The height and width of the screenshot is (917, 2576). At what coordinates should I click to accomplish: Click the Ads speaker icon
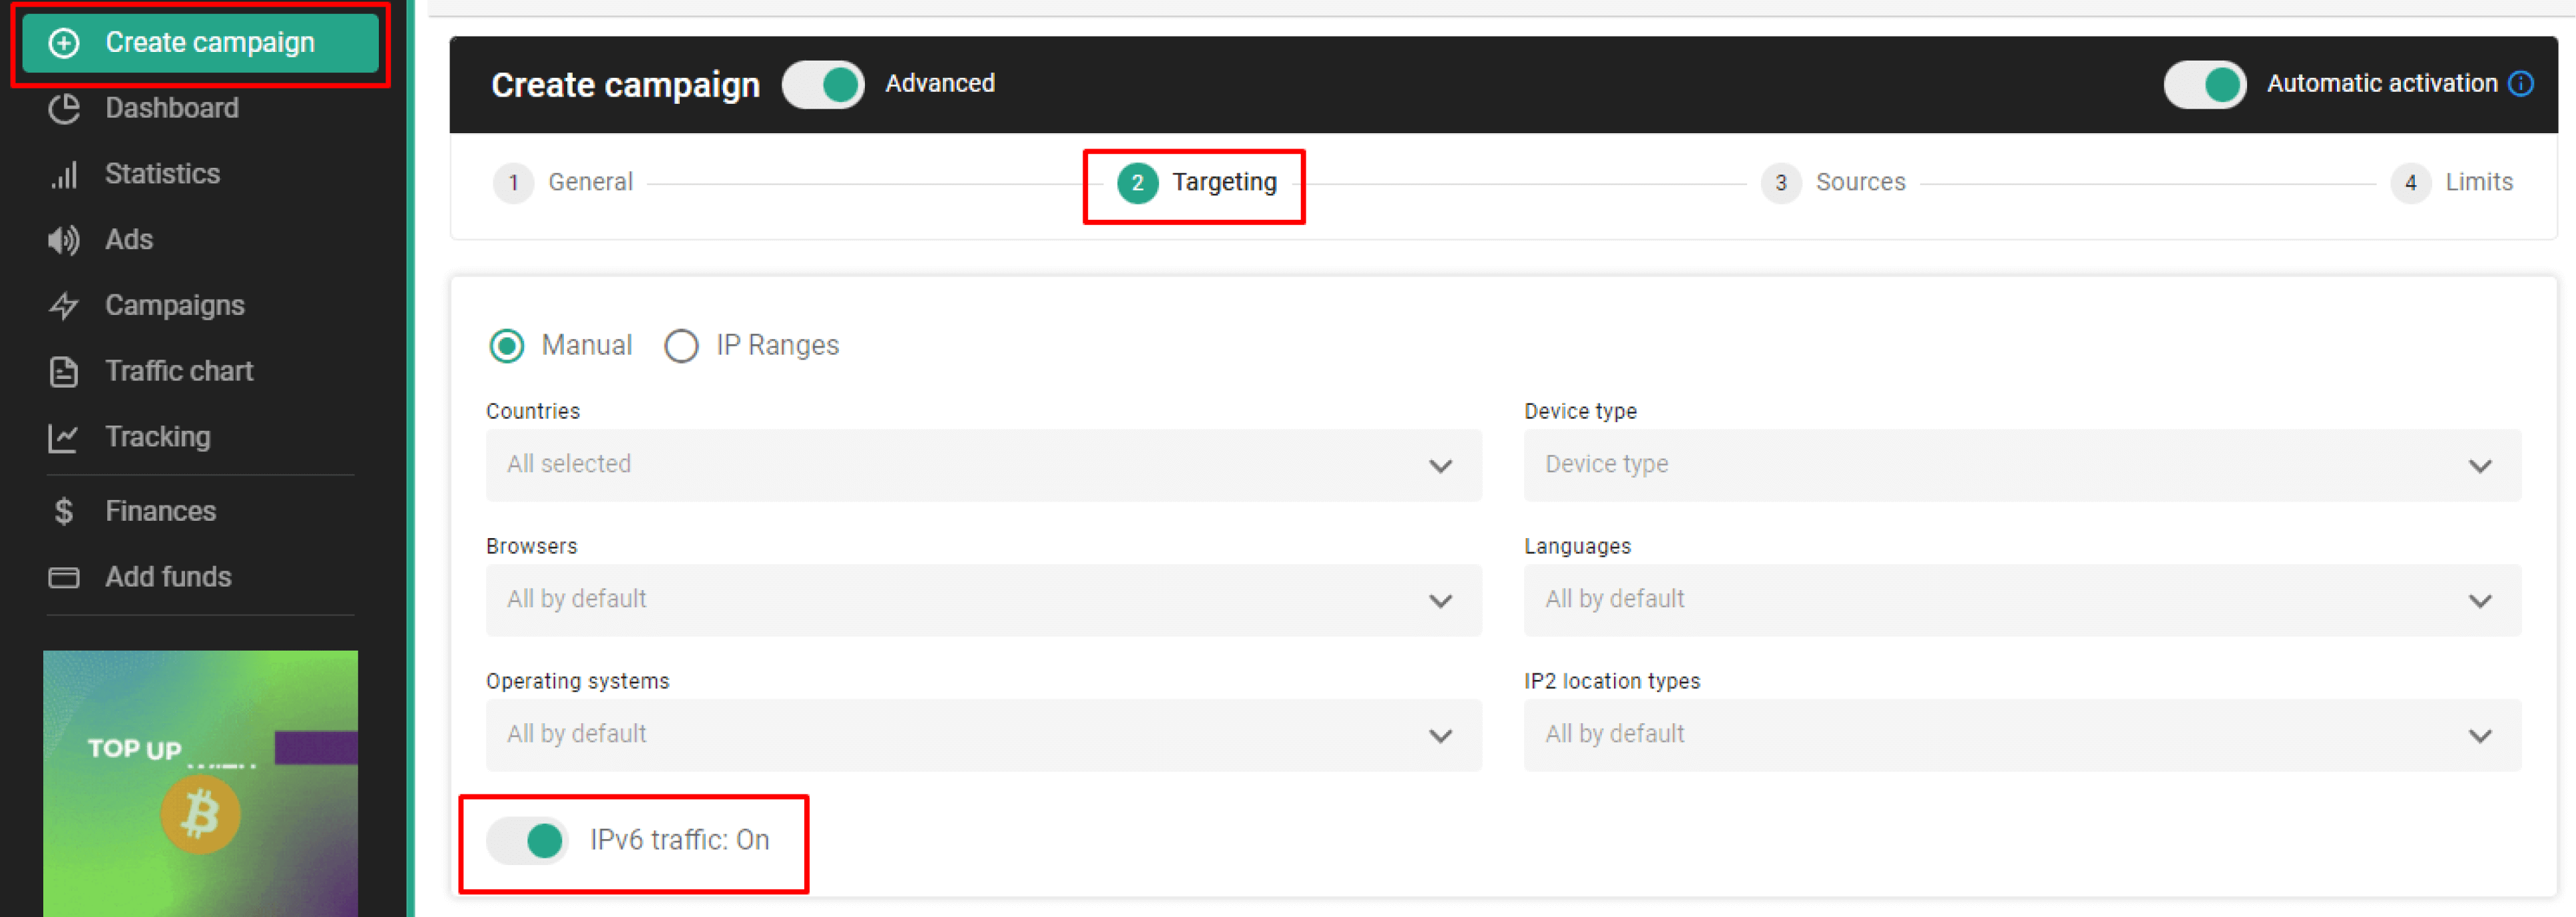(63, 240)
